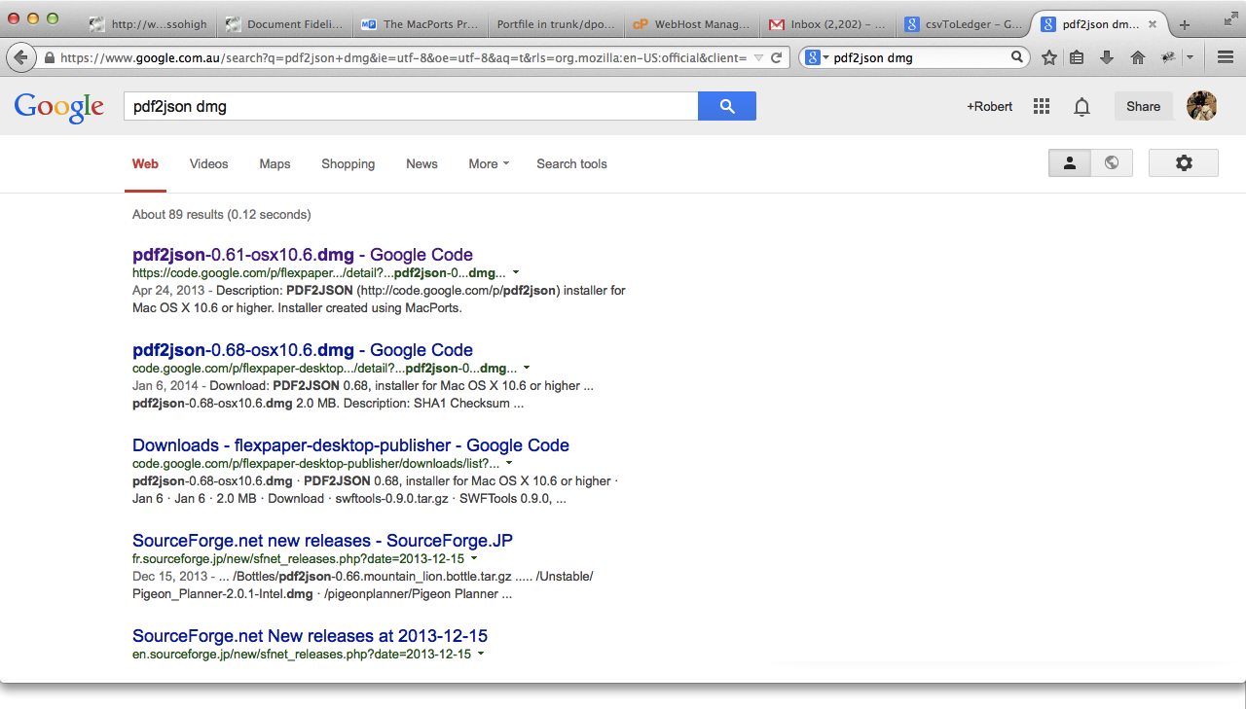Screen dimensions: 1246x709
Task: Open arrow menu beside the downloads/list URL
Action: [509, 464]
